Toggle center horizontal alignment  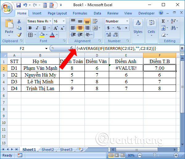click(x=80, y=28)
